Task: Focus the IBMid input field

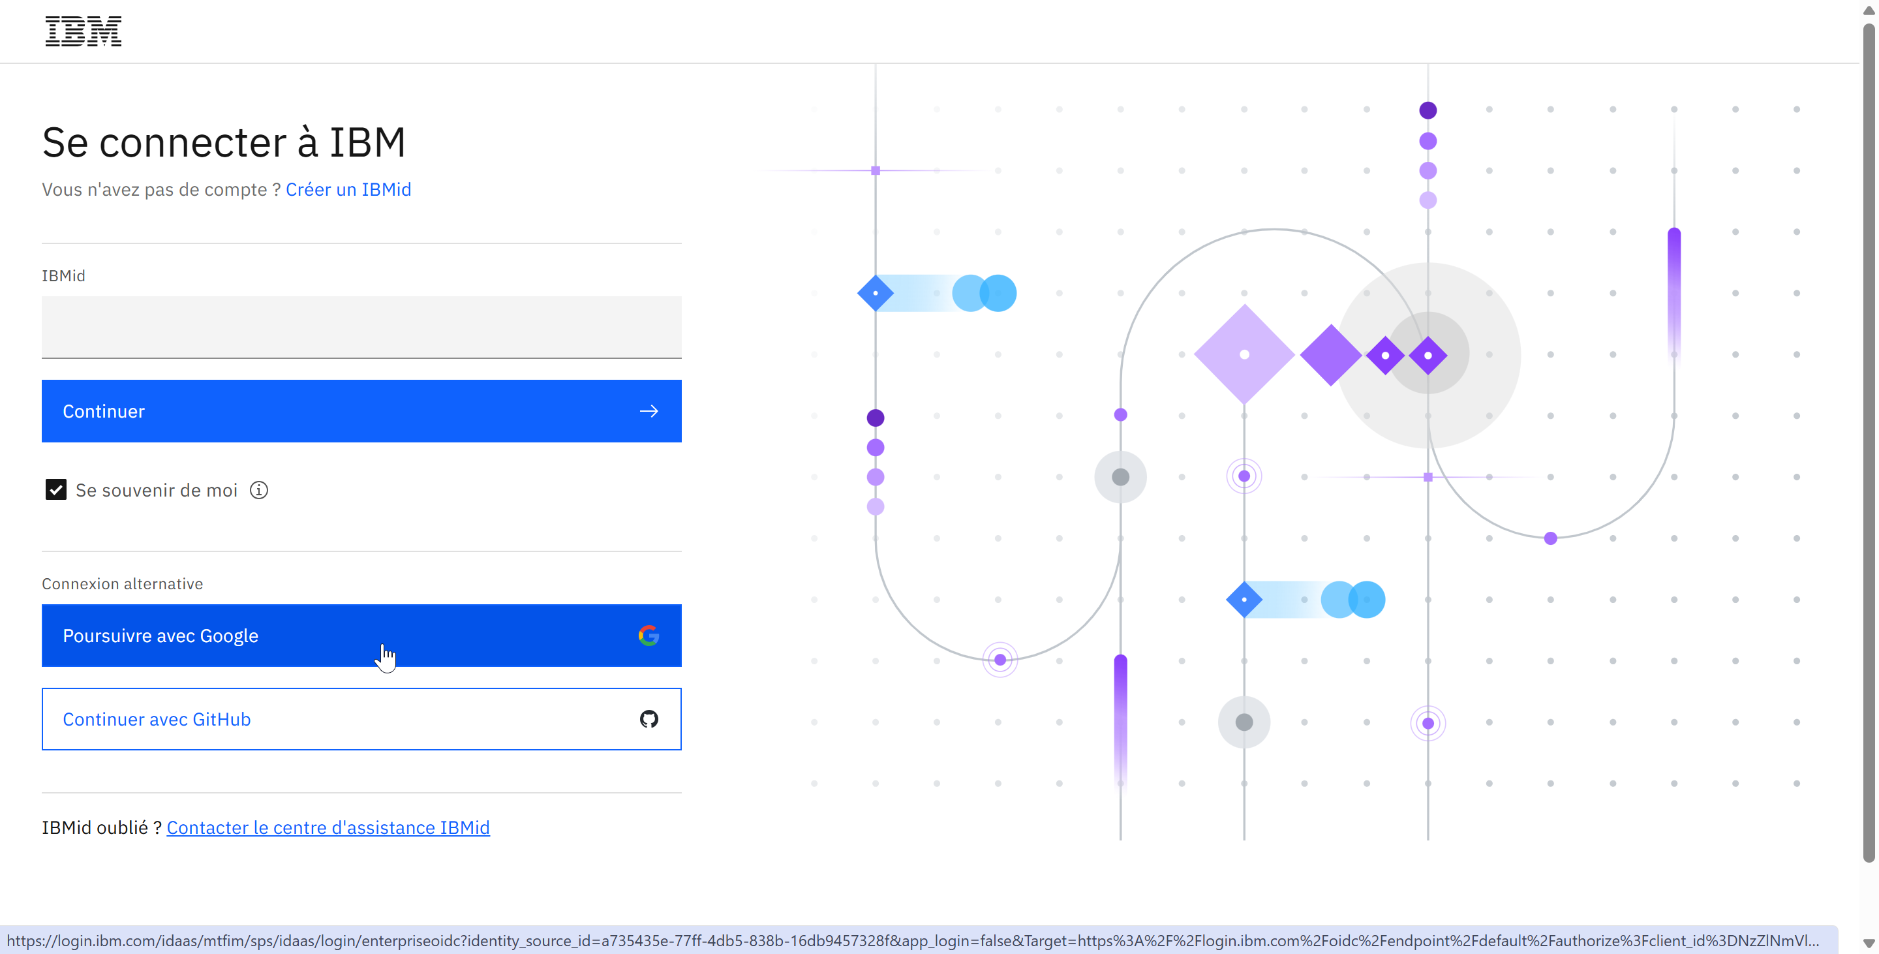Action: click(361, 328)
